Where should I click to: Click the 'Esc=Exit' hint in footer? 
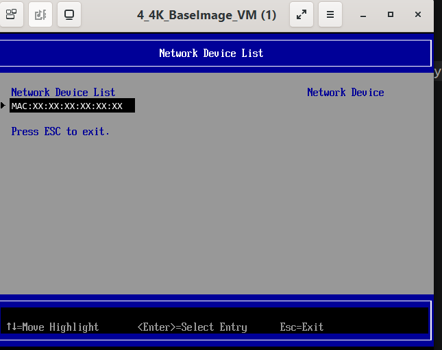302,327
